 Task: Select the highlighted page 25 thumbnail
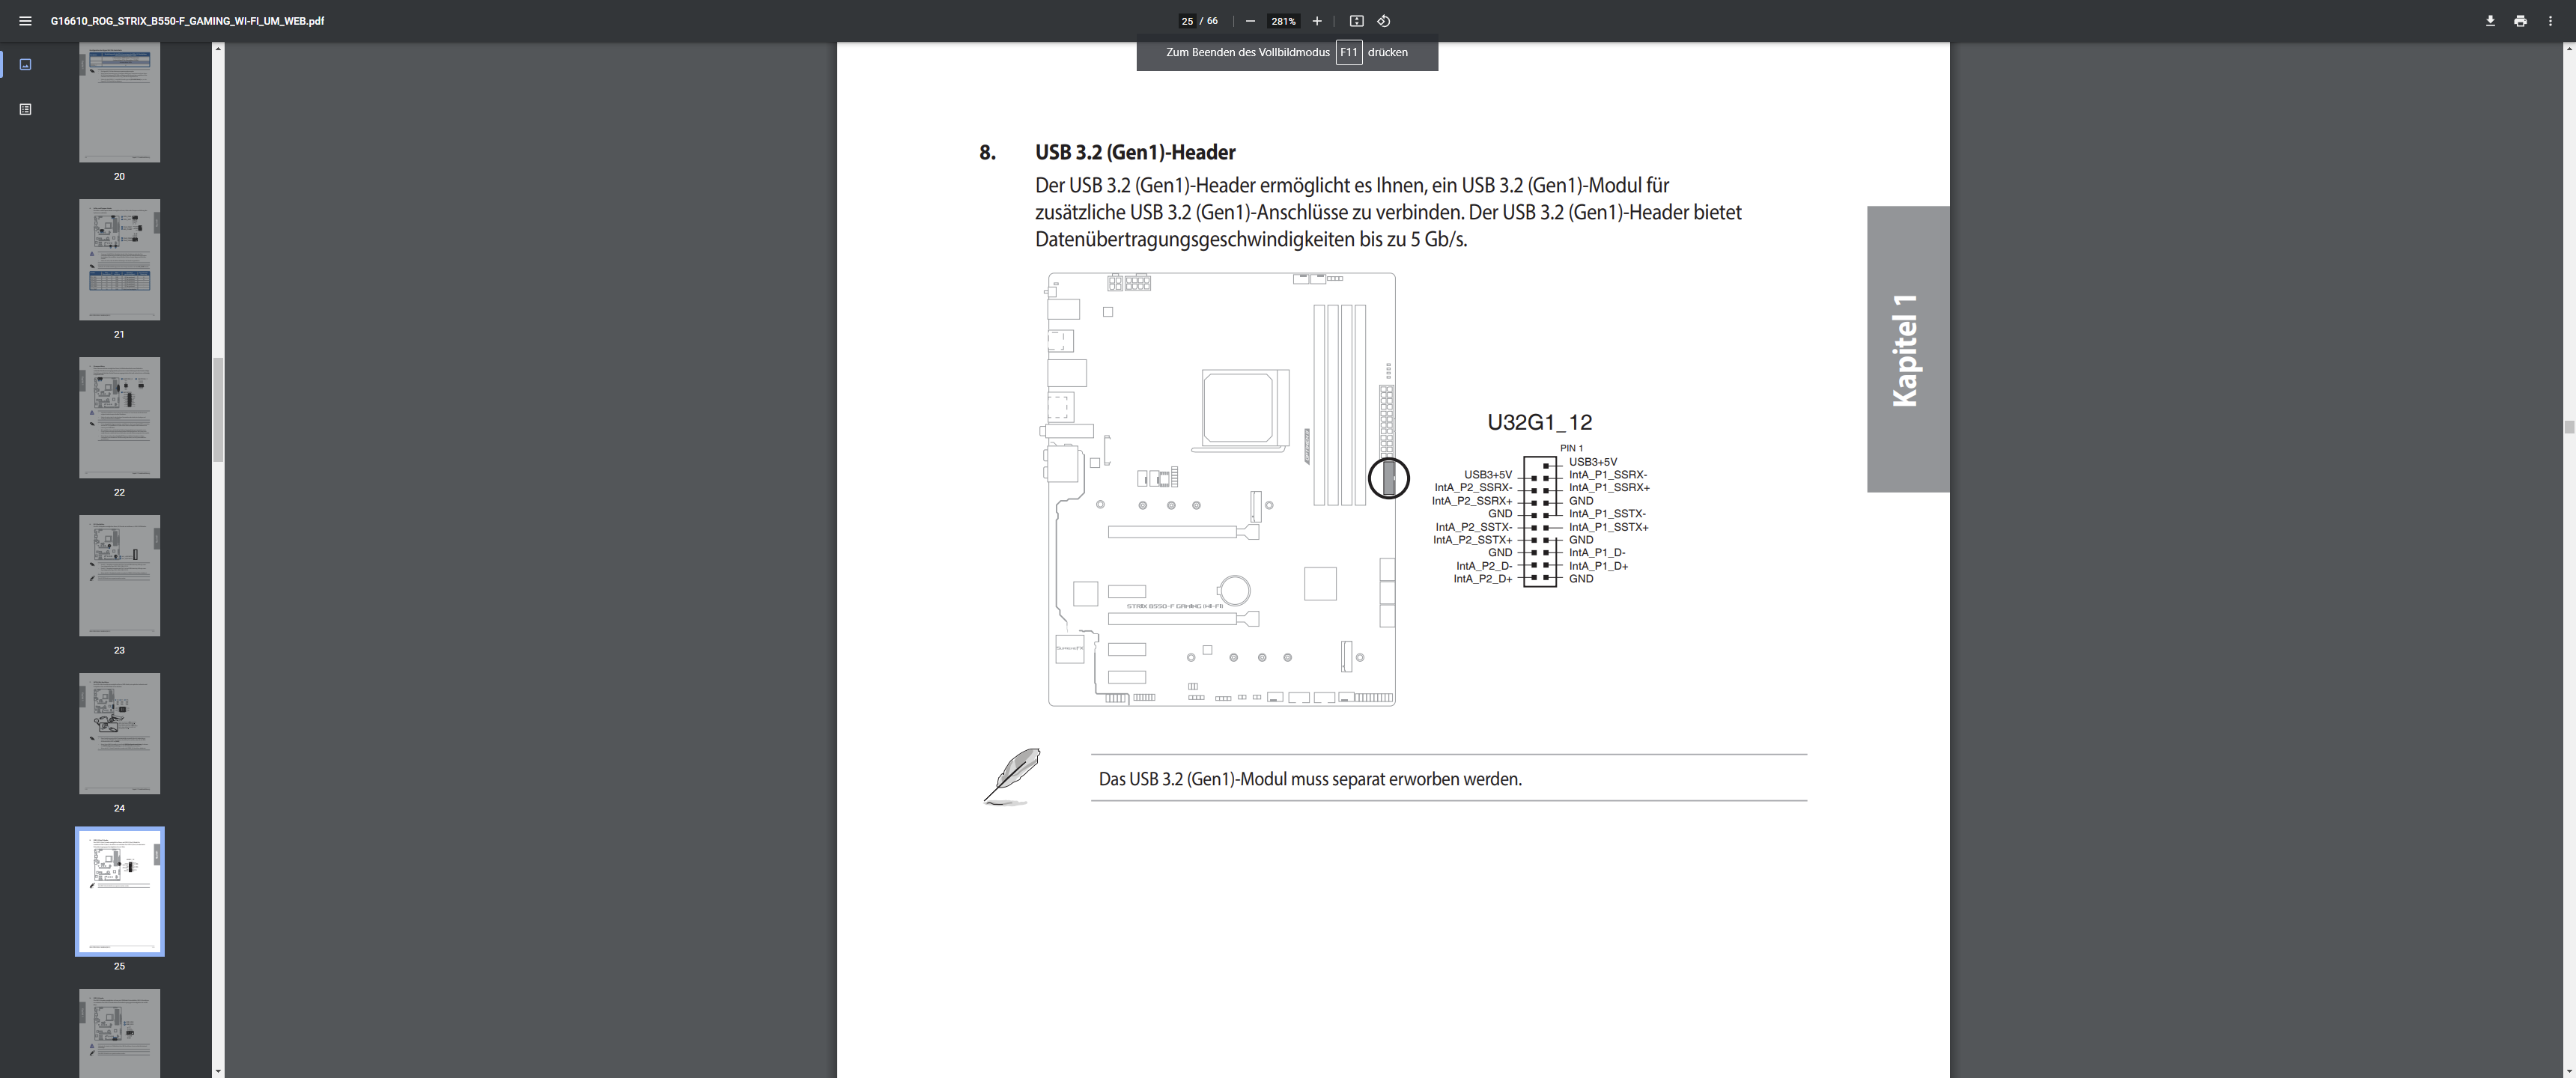pos(119,892)
